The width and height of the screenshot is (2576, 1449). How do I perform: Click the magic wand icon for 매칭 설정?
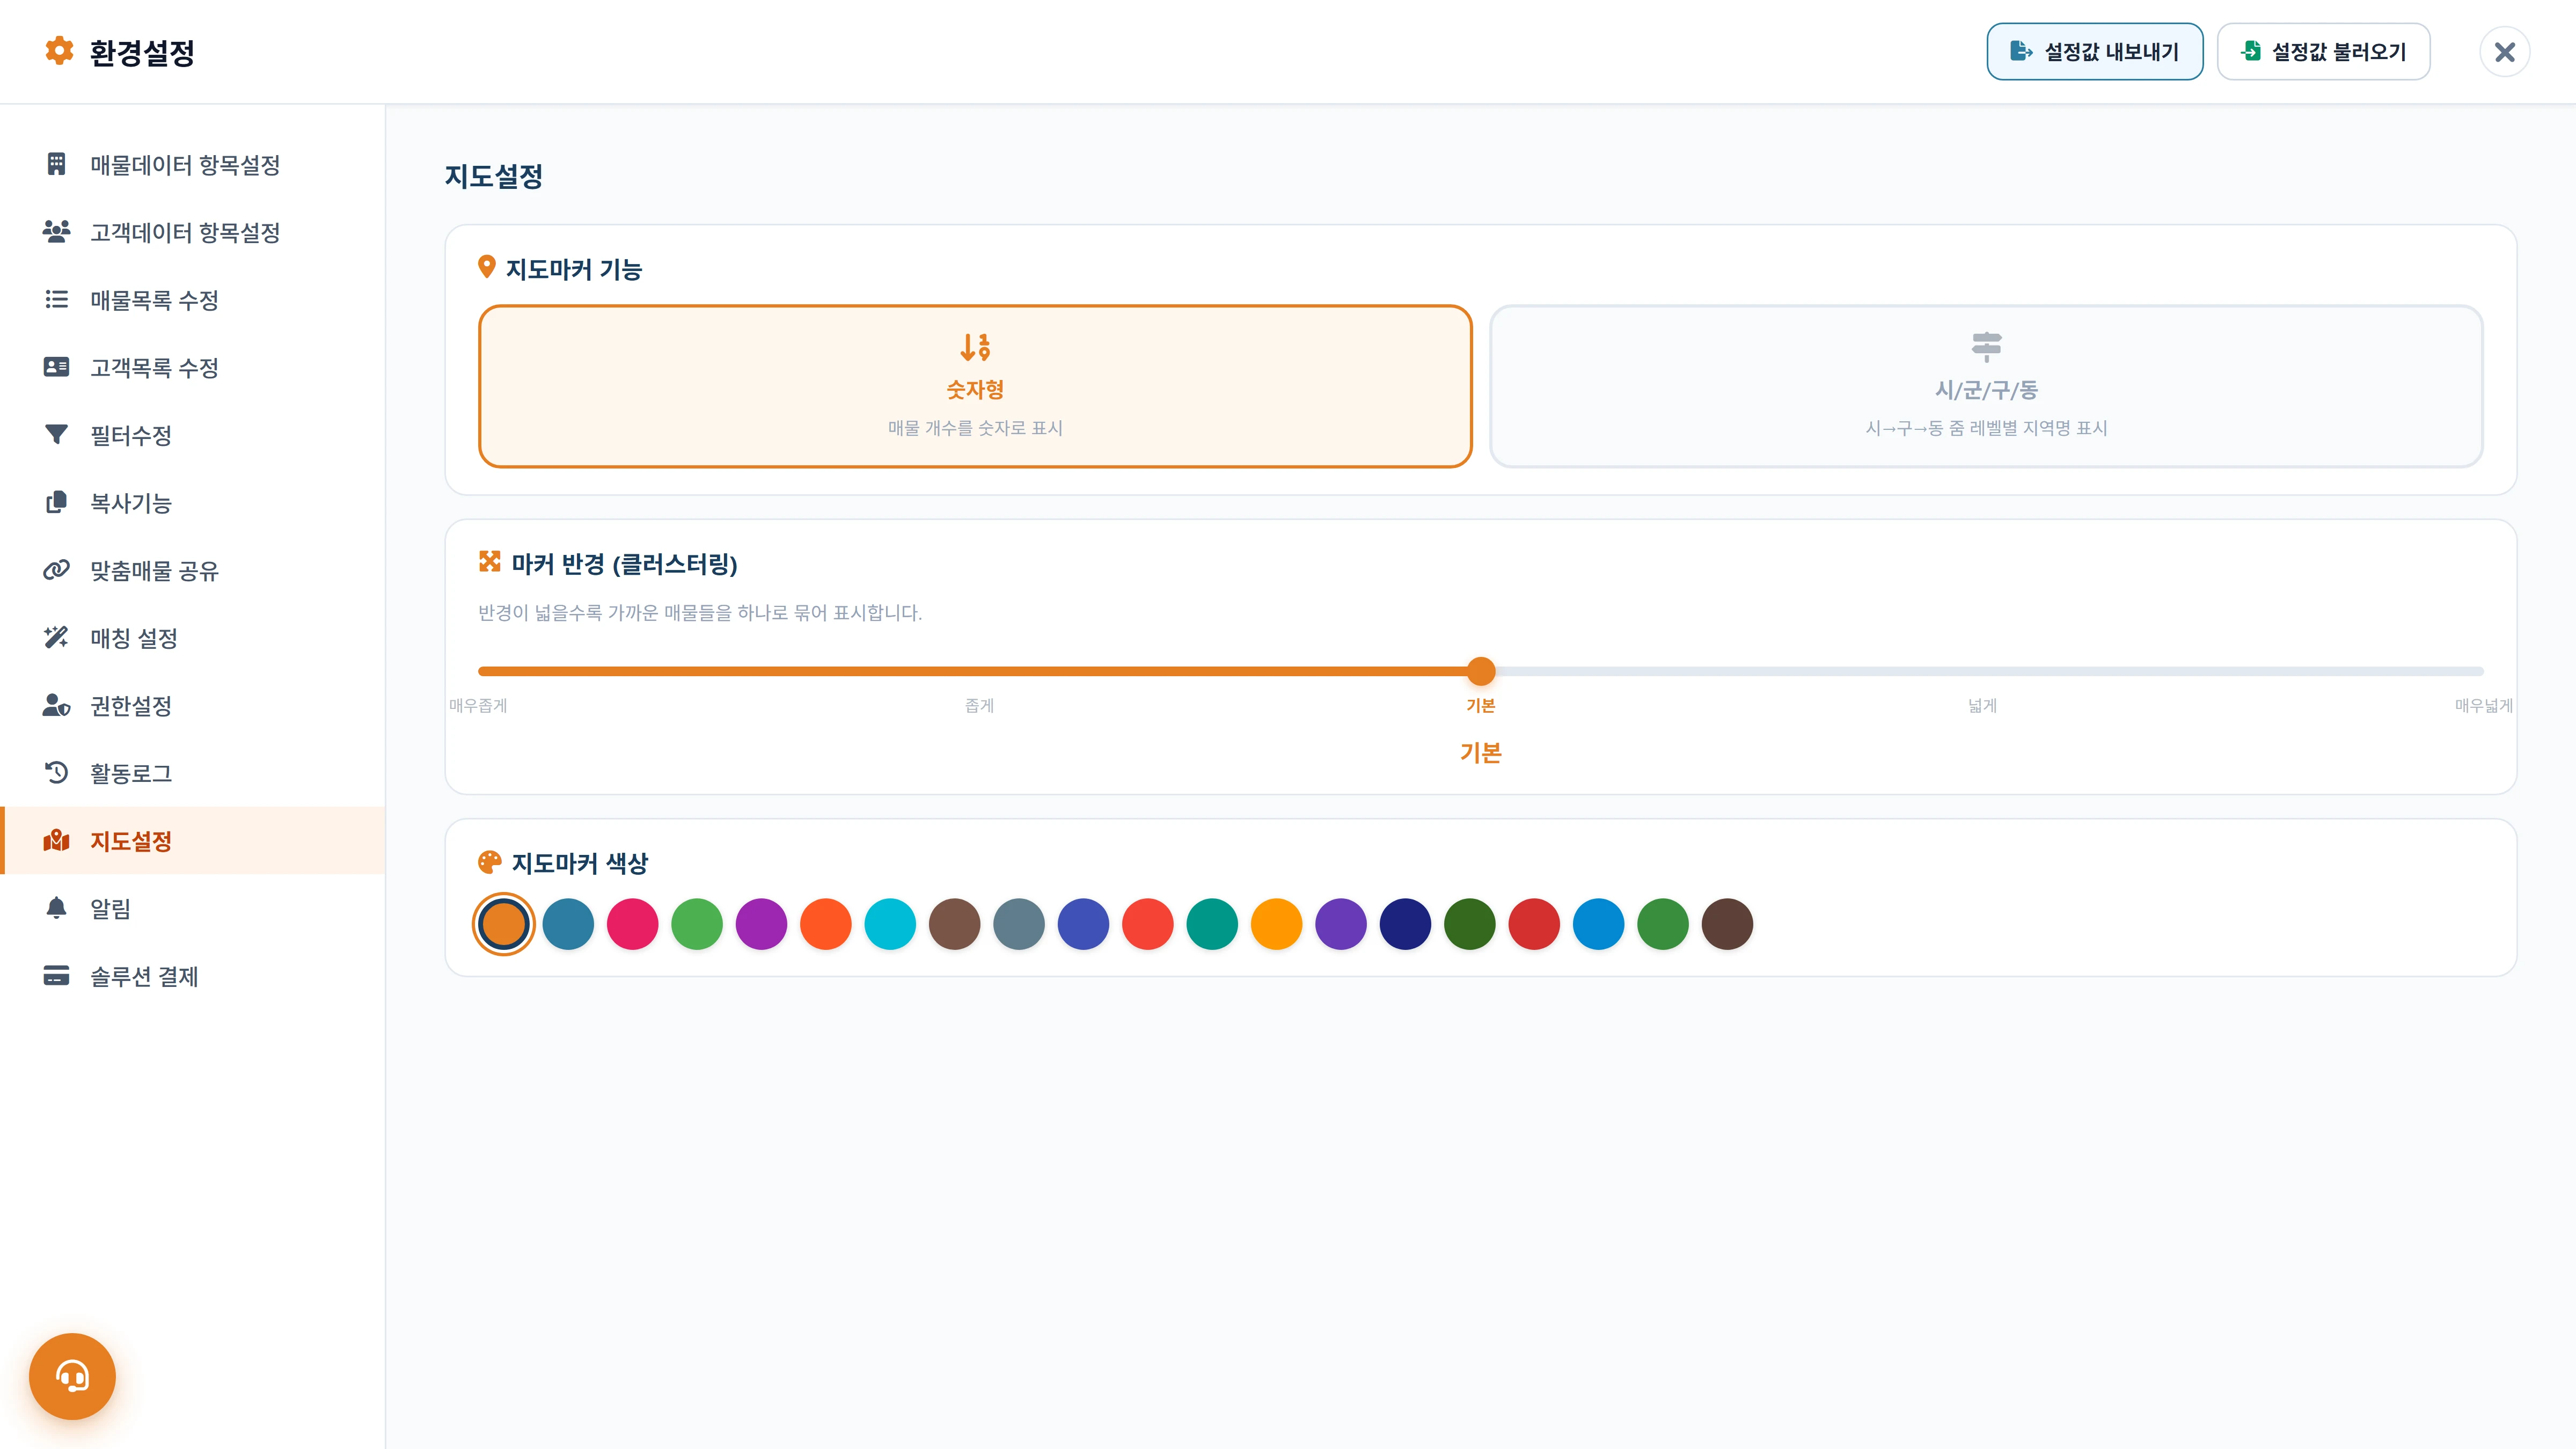coord(56,637)
